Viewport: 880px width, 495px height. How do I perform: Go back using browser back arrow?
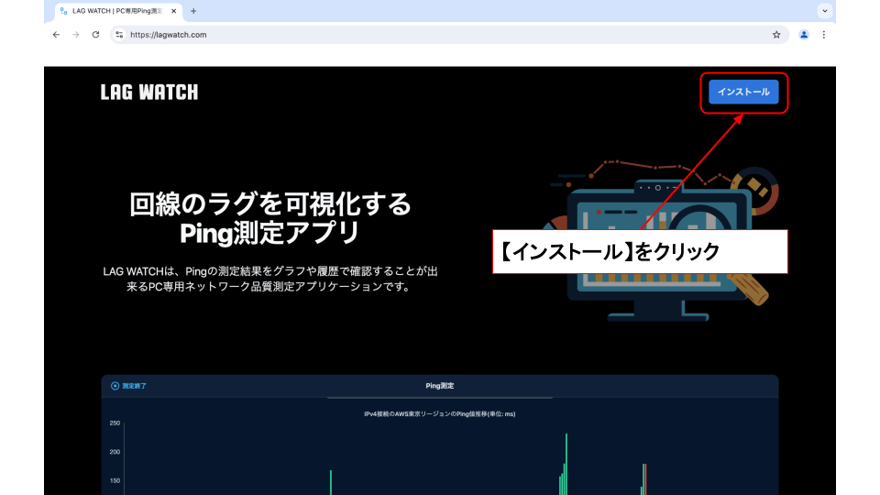(56, 35)
